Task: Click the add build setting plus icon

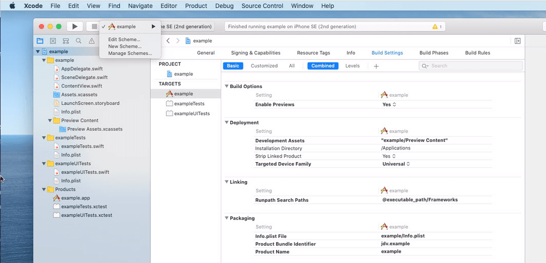Action: pyautogui.click(x=376, y=66)
